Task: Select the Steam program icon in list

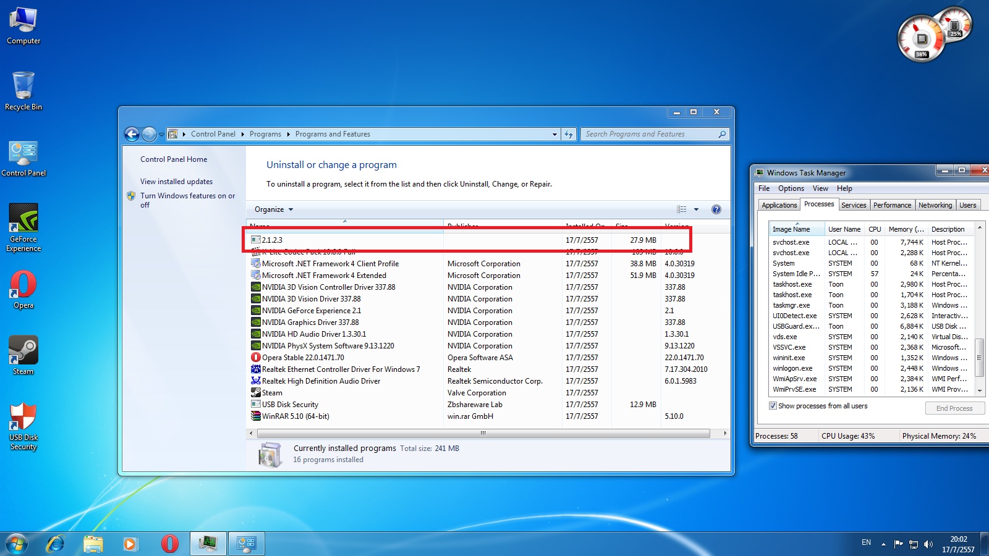Action: (x=255, y=393)
